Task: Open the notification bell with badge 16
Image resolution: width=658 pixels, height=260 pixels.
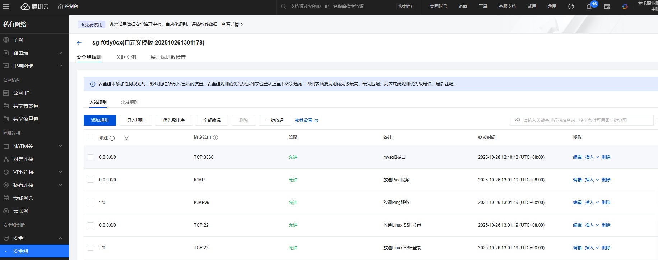Action: 589,6
